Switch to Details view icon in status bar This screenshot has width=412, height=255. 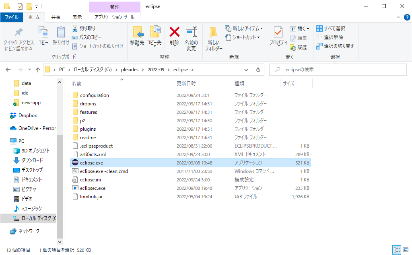pyautogui.click(x=397, y=250)
